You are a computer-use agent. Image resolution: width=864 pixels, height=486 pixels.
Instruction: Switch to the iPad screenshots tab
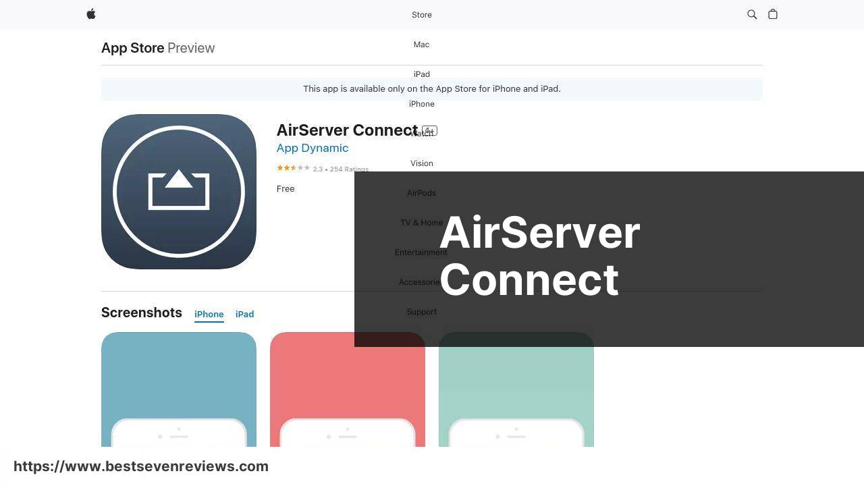point(244,315)
